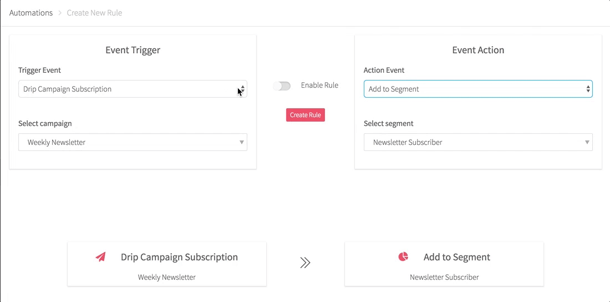Screen dimensions: 610x302
Task: Click the up-down arrows on Trigger Event select
Action: coord(242,89)
